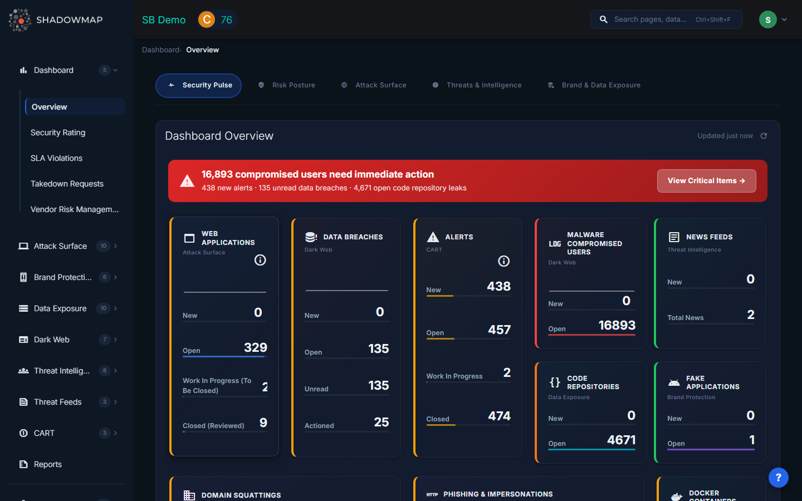The height and width of the screenshot is (501, 802).
Task: Collapse the Dashboard section chevron
Action: pyautogui.click(x=115, y=70)
